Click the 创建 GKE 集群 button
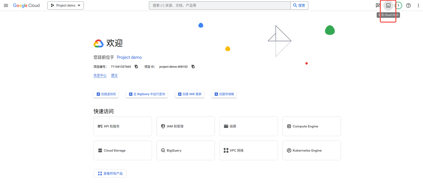Screen dimensions: 423x183 pos(190,94)
